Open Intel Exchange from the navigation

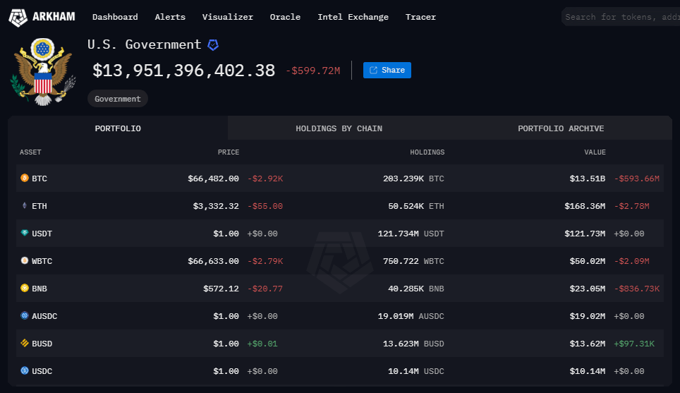point(353,17)
